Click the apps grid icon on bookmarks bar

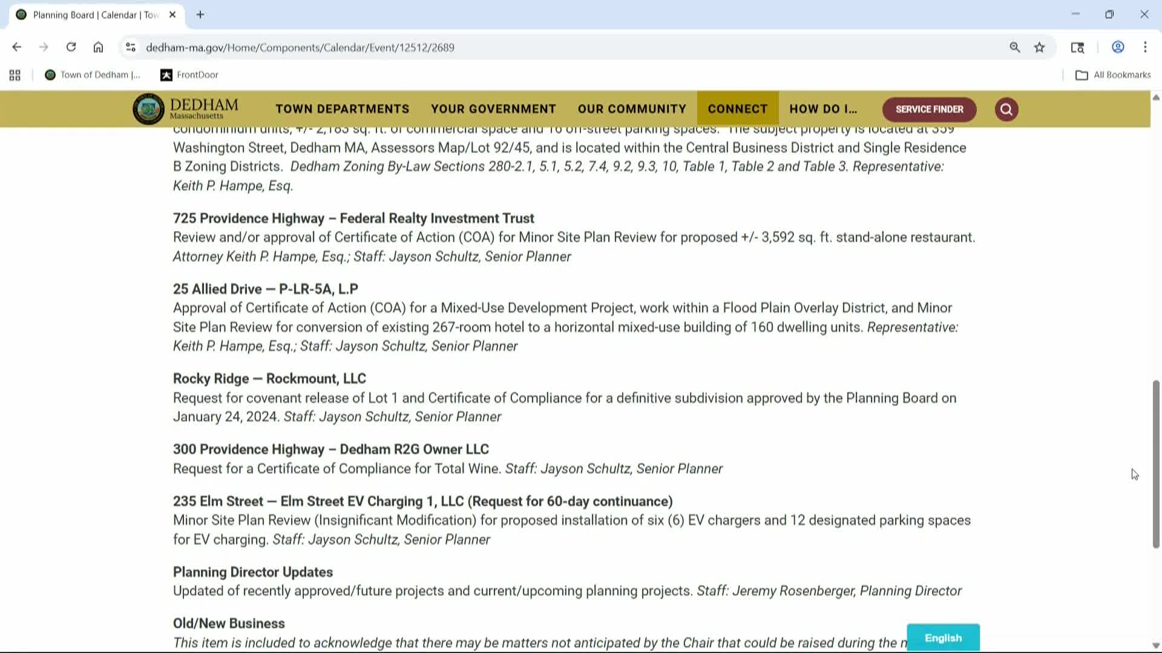(x=15, y=74)
